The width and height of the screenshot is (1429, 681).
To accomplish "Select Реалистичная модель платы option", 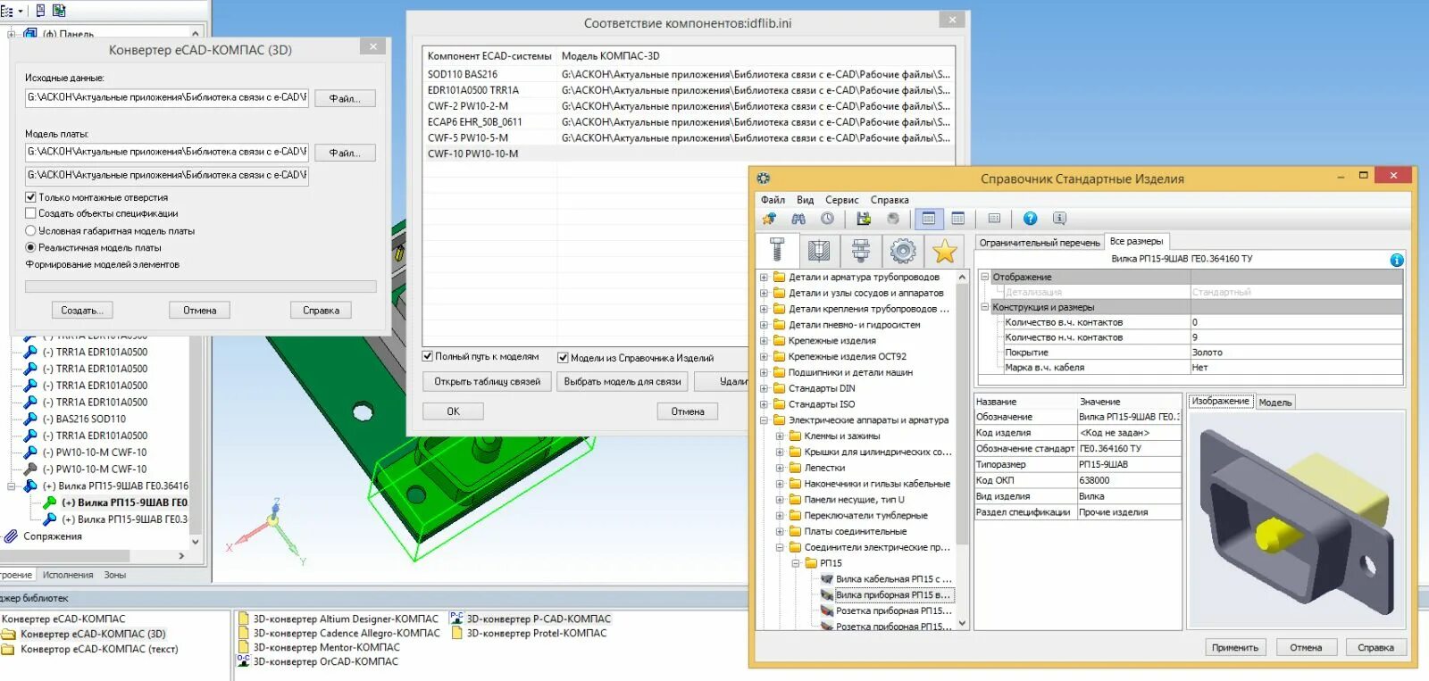I will click(x=30, y=247).
